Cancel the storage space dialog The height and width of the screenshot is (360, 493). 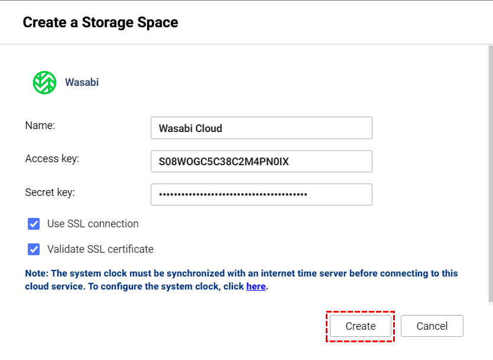[432, 326]
